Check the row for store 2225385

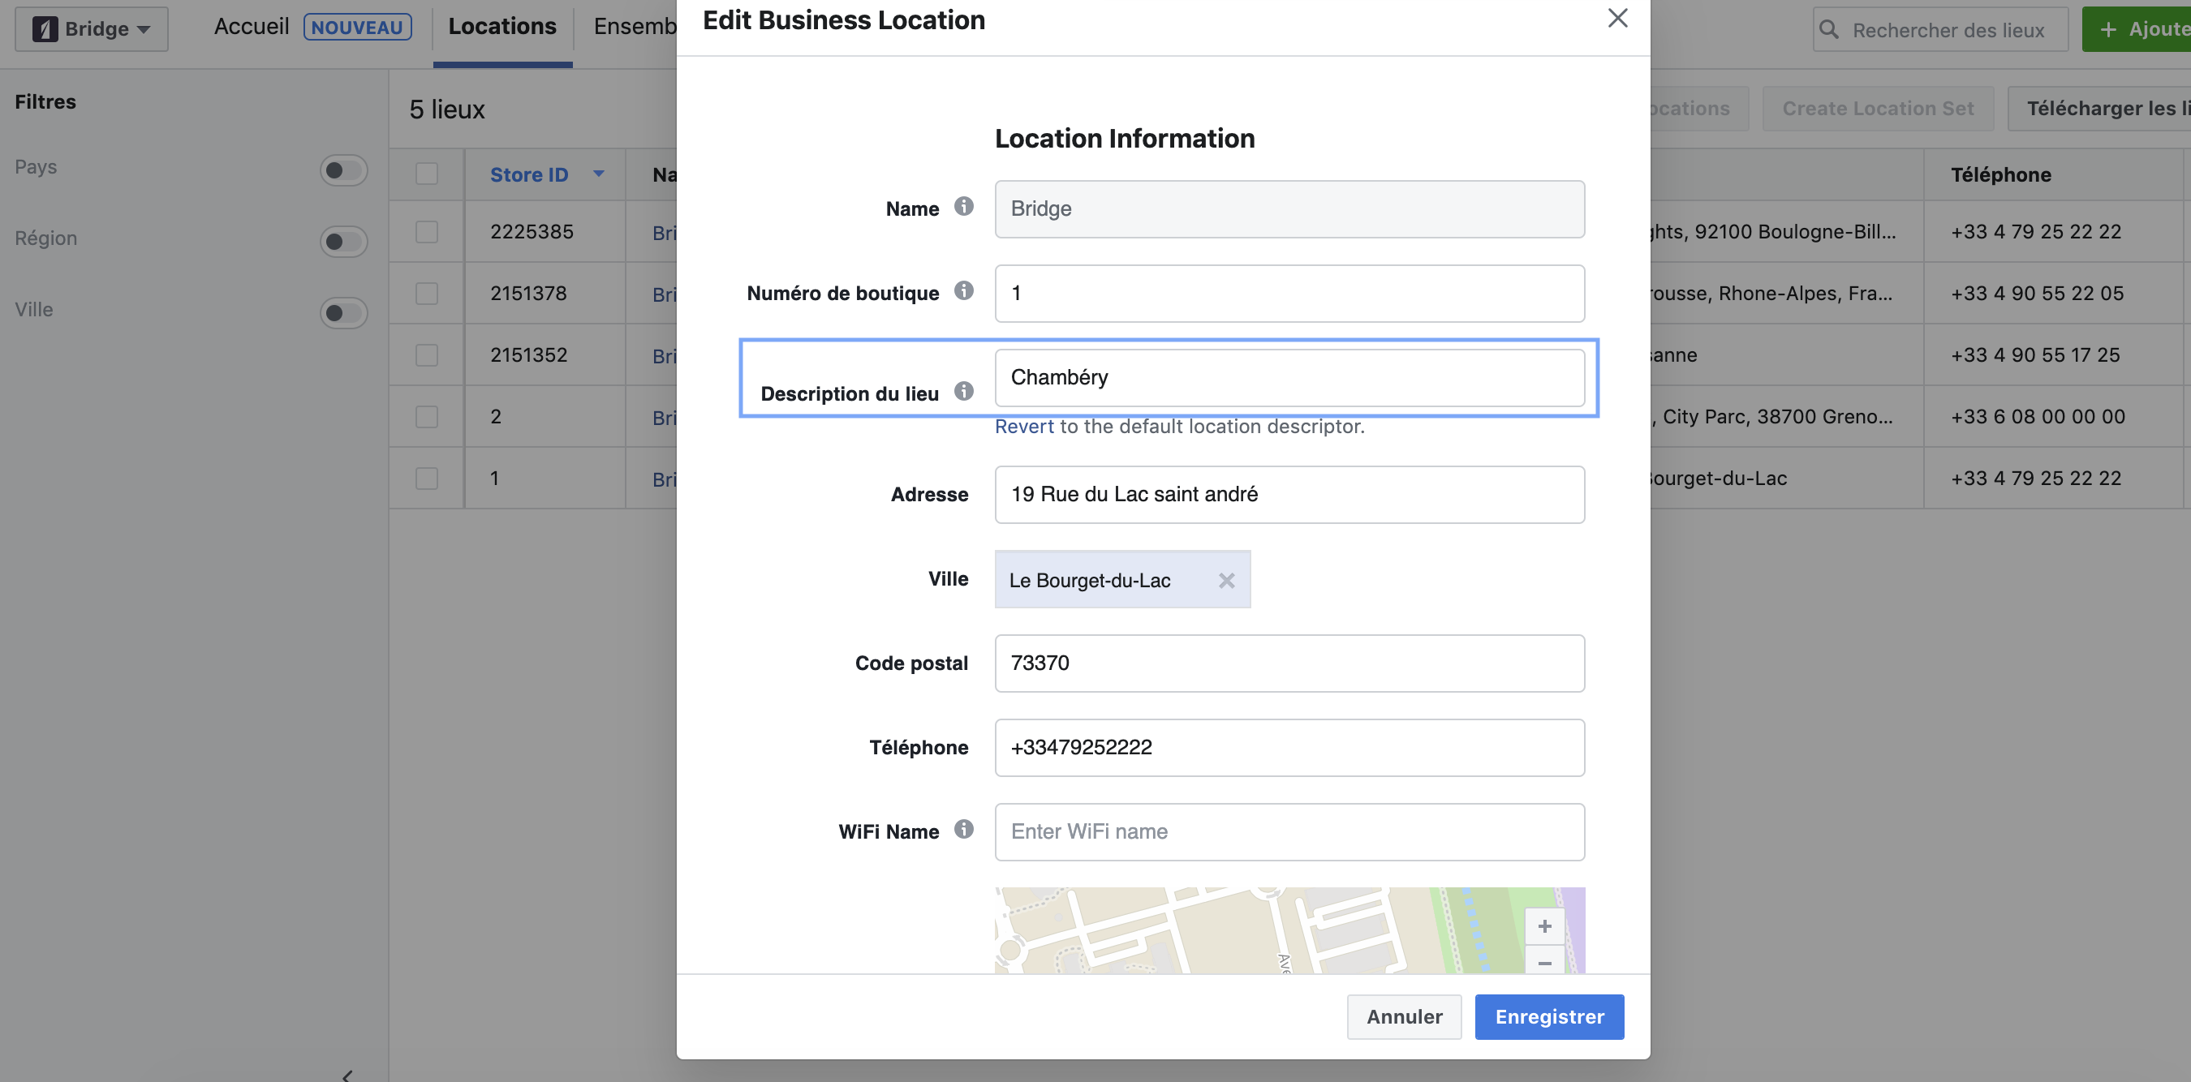point(426,232)
